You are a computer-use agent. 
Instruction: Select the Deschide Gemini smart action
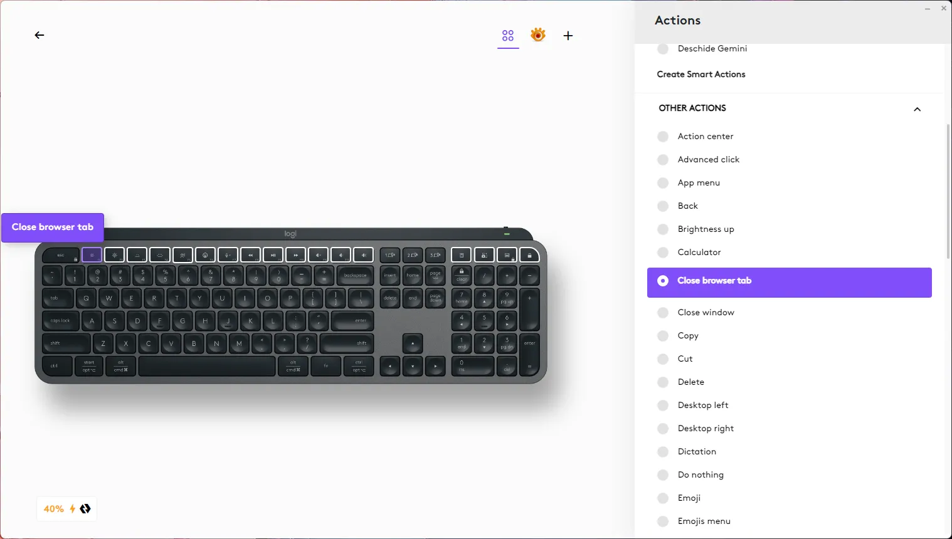point(701,48)
